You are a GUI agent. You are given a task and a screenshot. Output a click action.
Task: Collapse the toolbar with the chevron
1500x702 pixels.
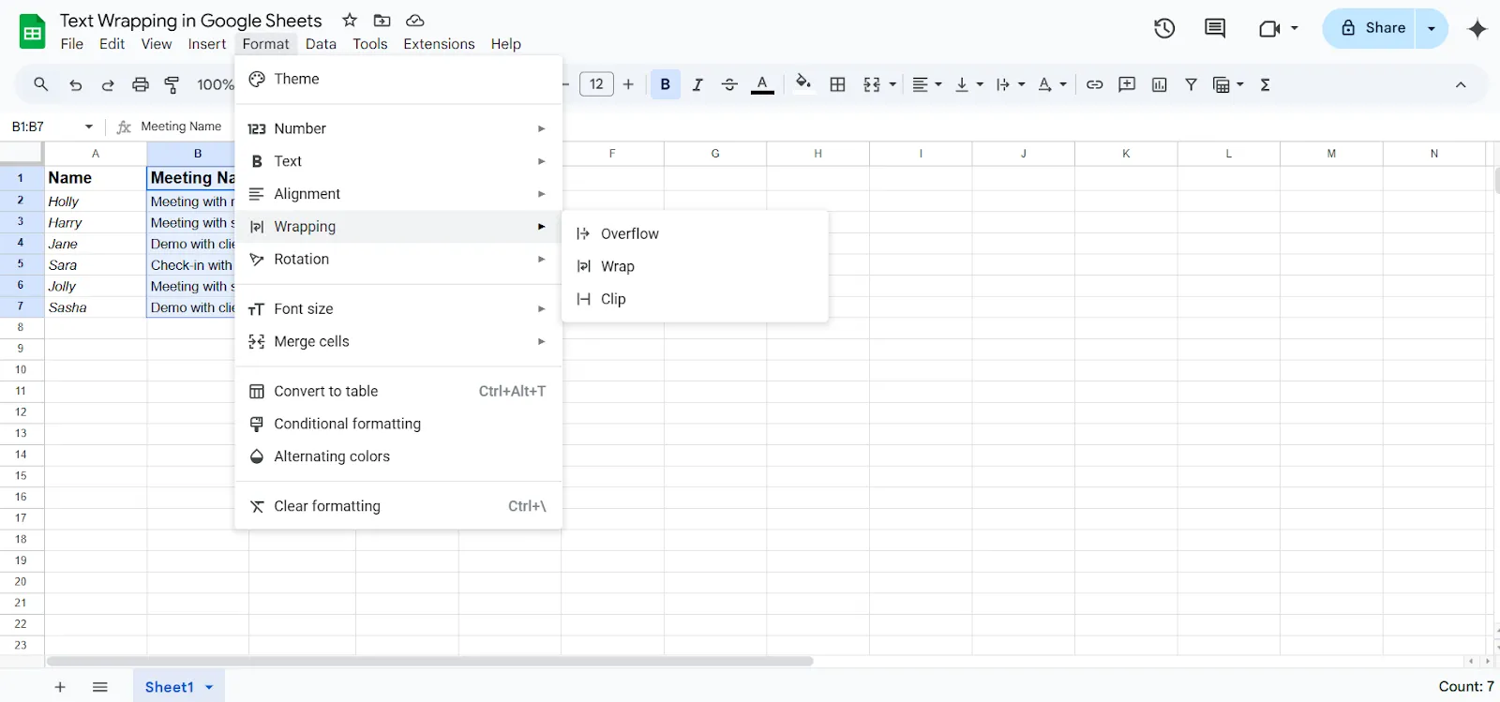pyautogui.click(x=1461, y=84)
